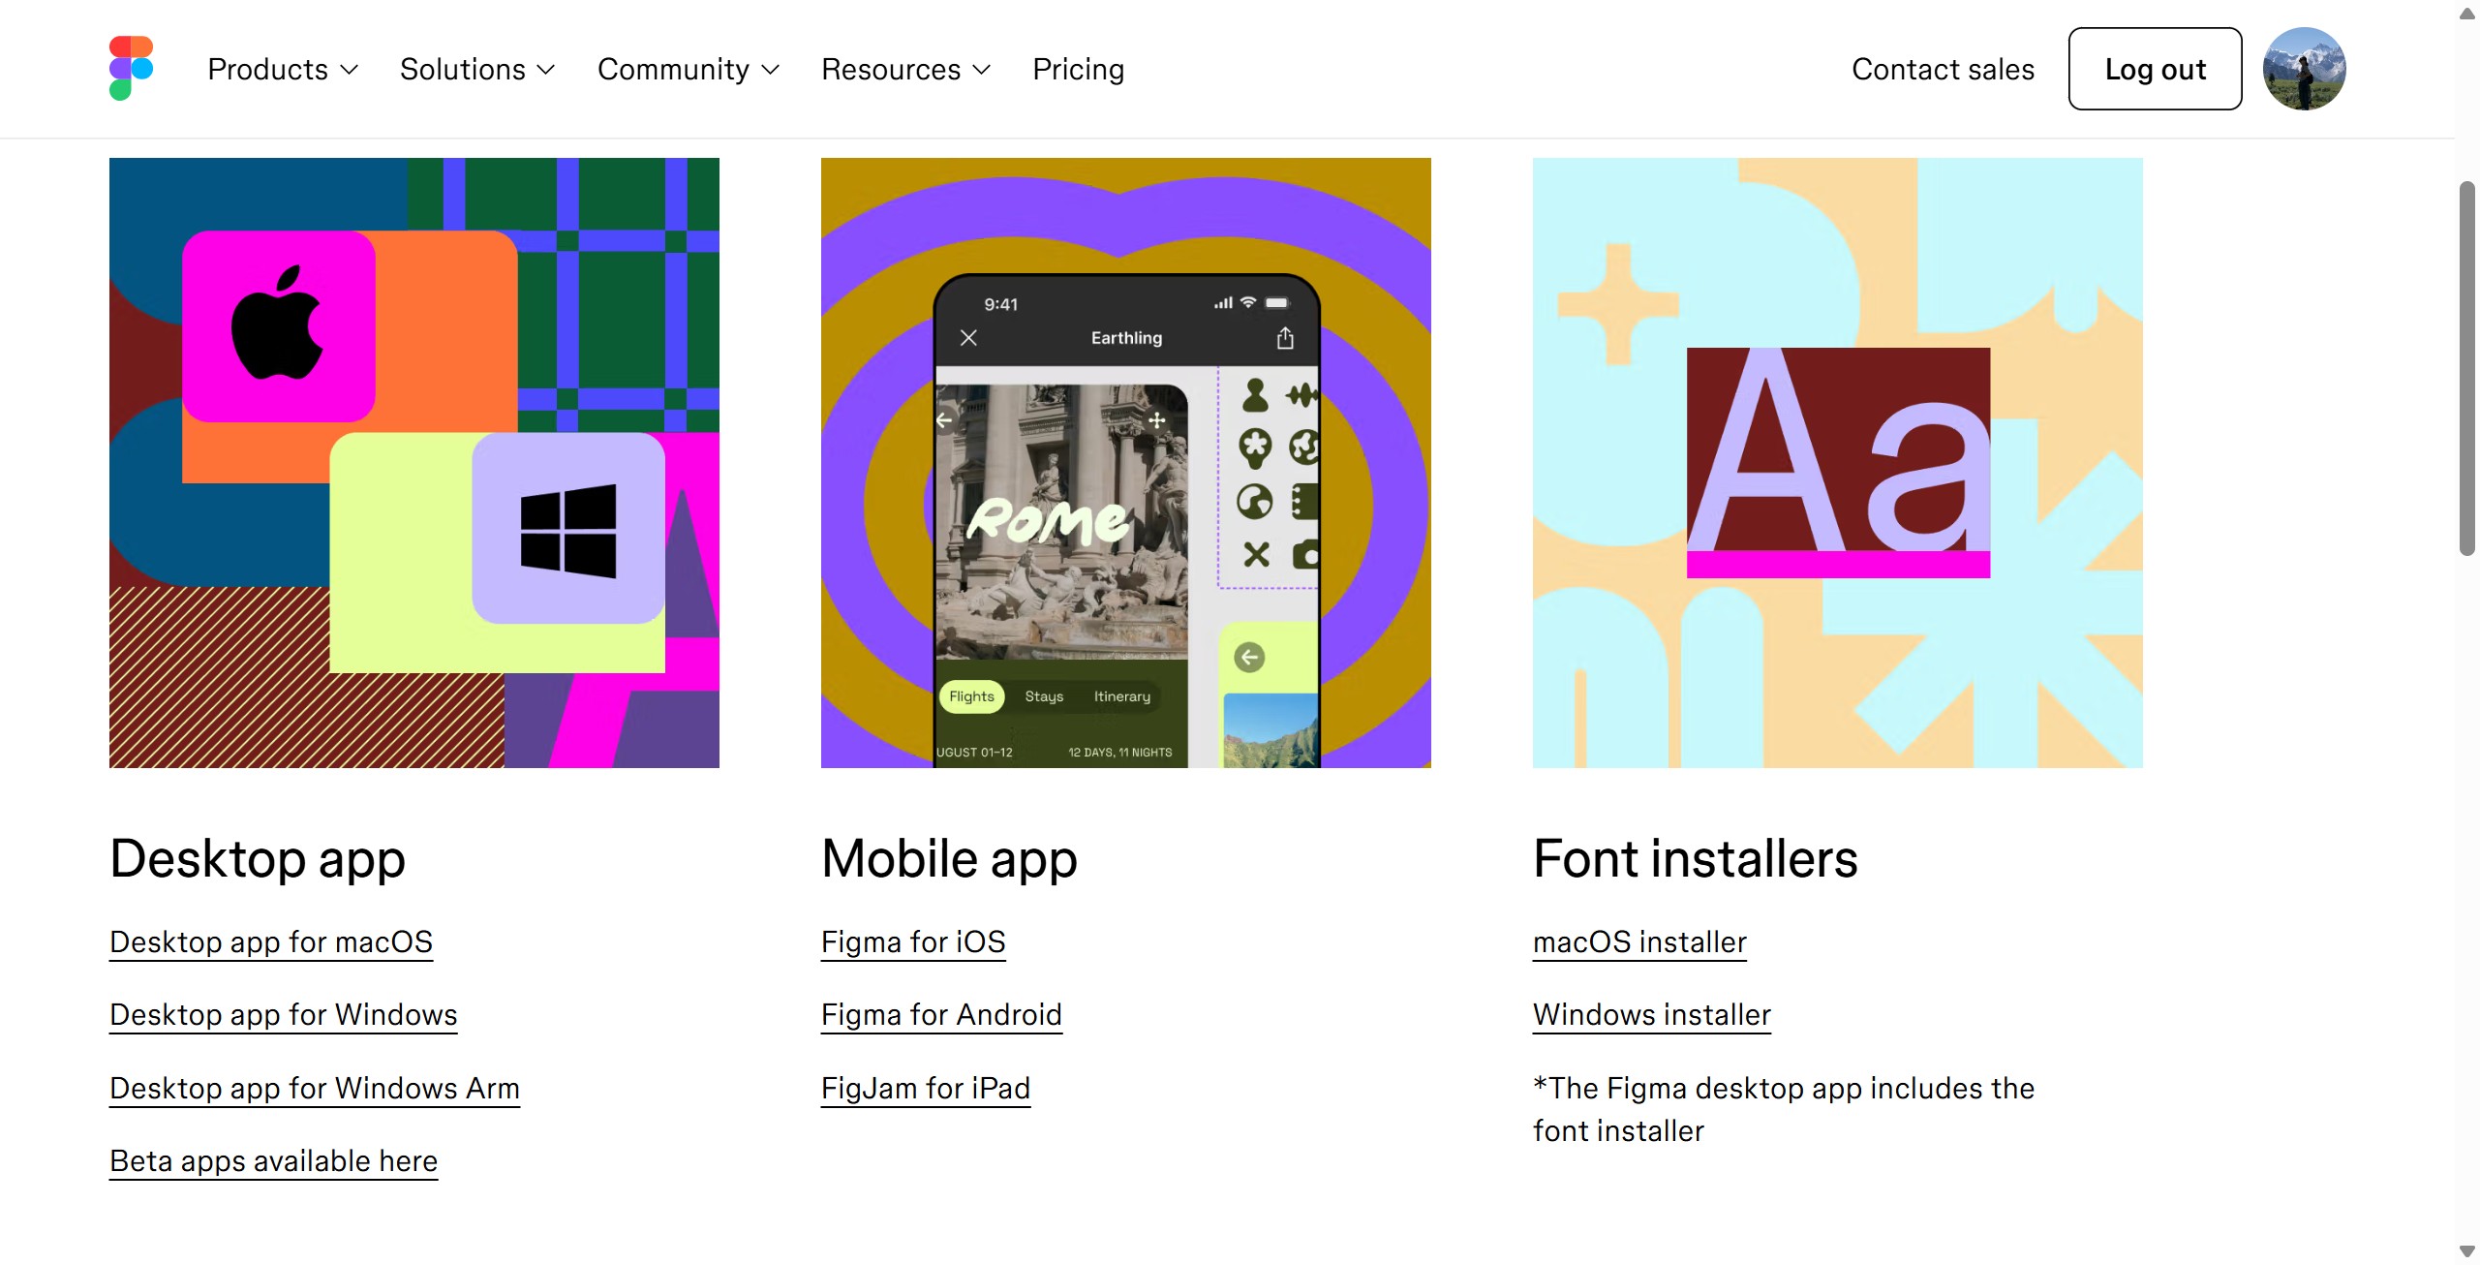Viewport: 2480px width, 1265px height.
Task: Download Desktop app for Windows
Action: click(284, 1015)
